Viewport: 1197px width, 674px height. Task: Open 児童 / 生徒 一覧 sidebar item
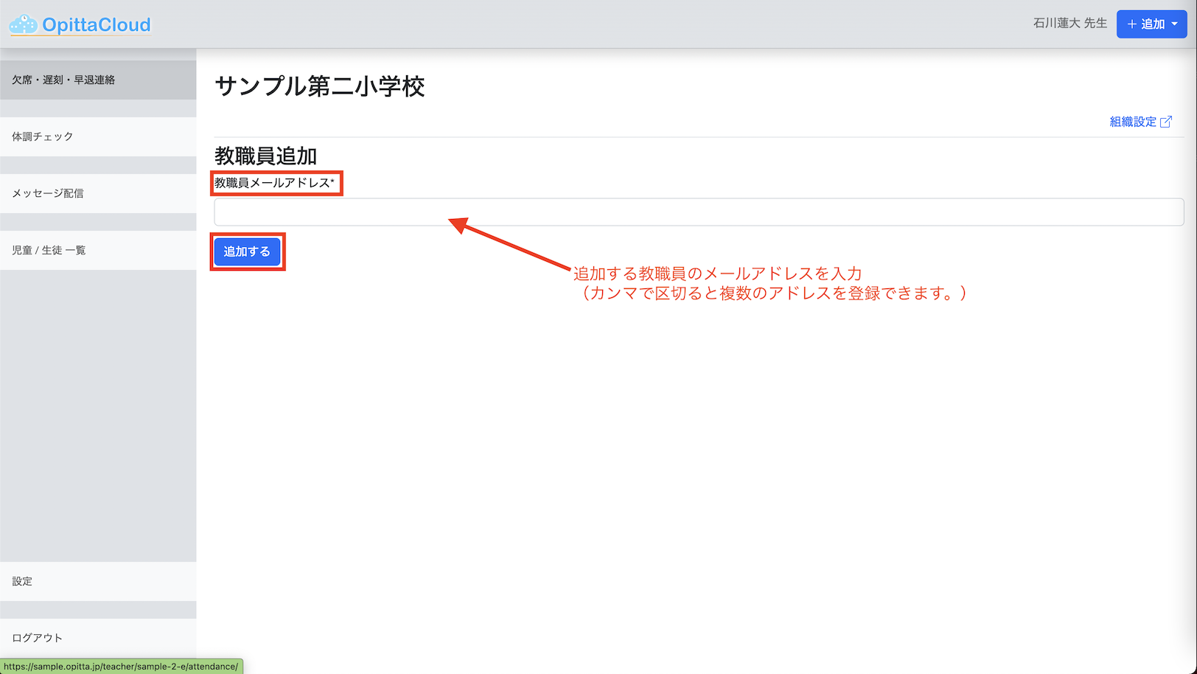pyautogui.click(x=98, y=250)
